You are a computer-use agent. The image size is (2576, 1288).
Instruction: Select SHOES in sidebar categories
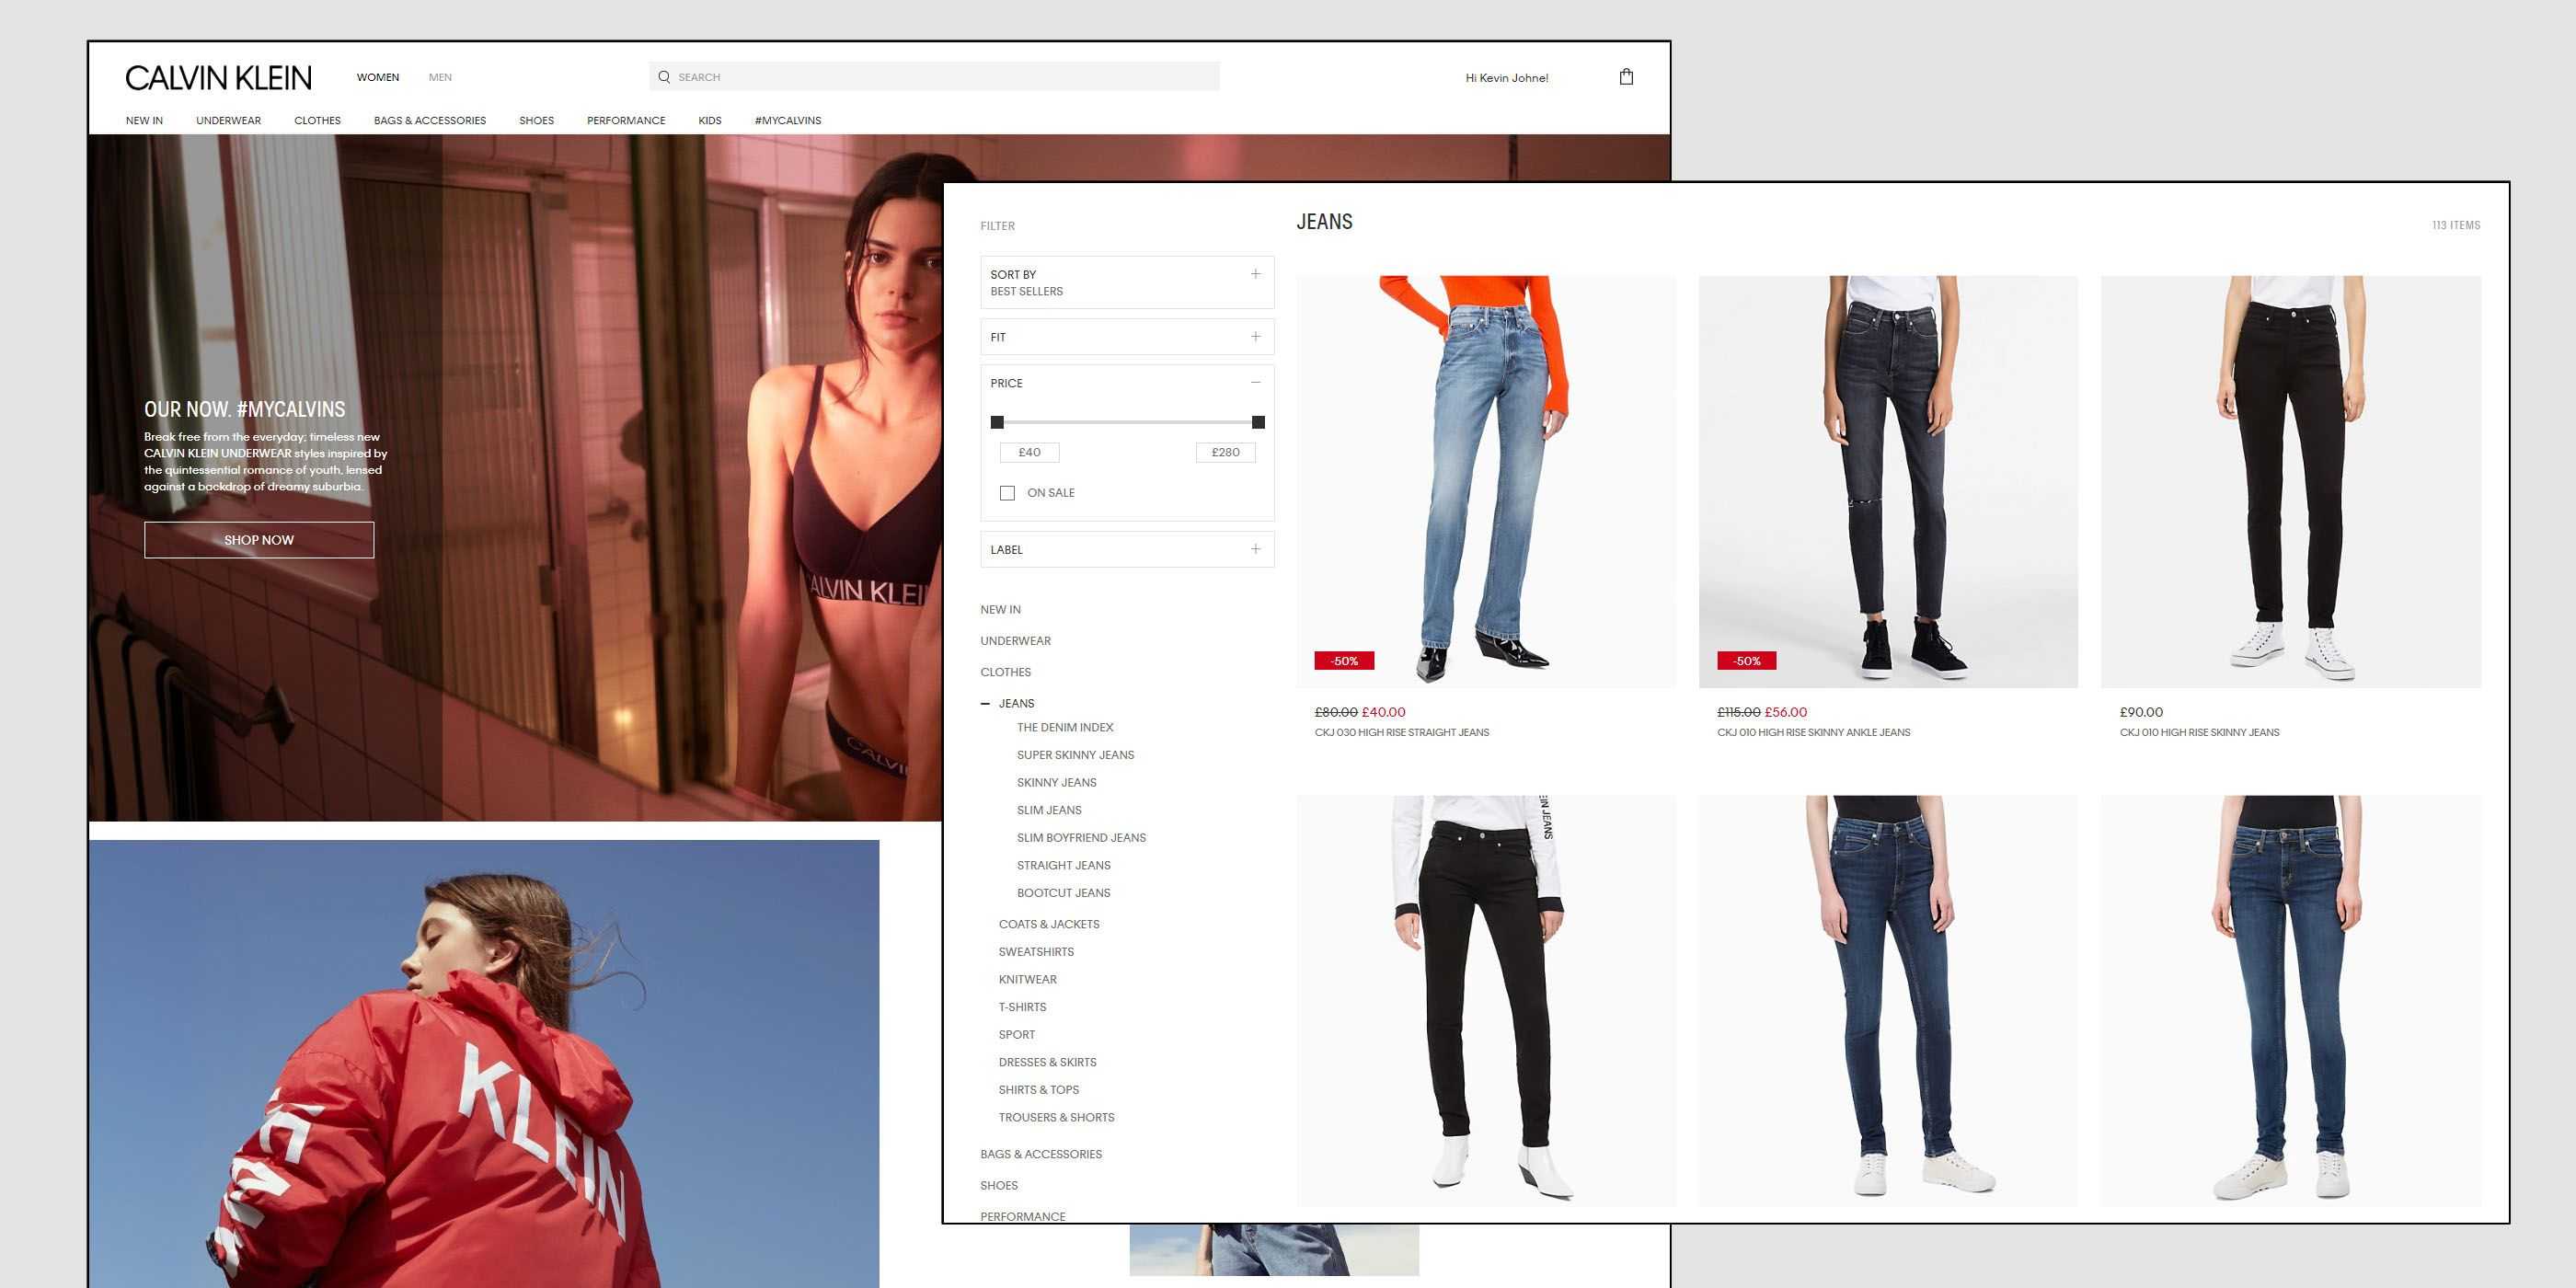pos(998,1186)
